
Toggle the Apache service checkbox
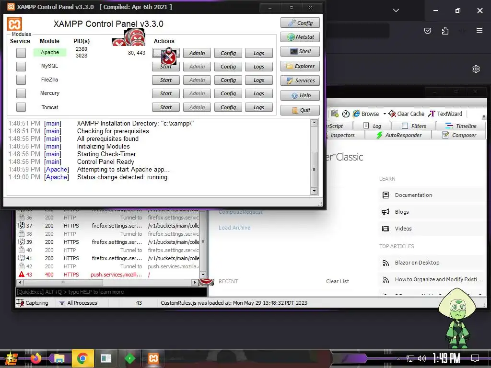(21, 53)
